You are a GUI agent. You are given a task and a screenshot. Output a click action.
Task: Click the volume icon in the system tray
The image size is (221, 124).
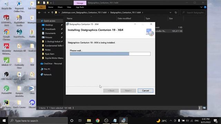[x=187, y=121]
